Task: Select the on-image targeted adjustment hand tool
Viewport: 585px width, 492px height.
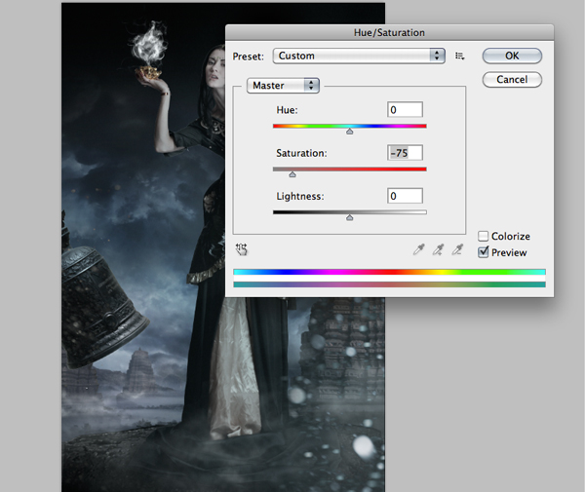Action: tap(242, 249)
